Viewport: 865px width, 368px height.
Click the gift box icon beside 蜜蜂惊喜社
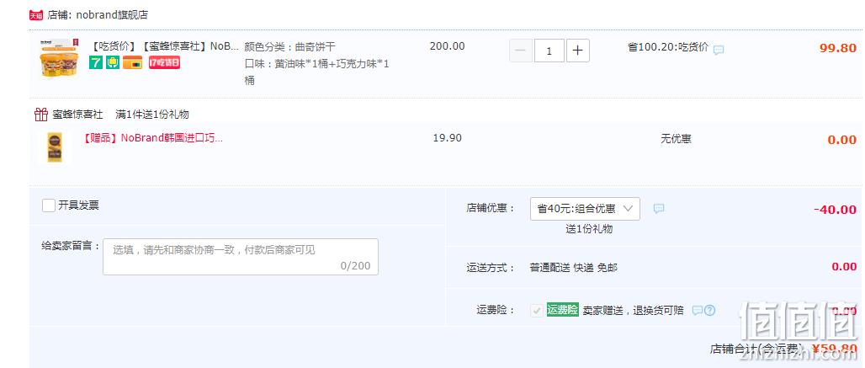click(41, 115)
